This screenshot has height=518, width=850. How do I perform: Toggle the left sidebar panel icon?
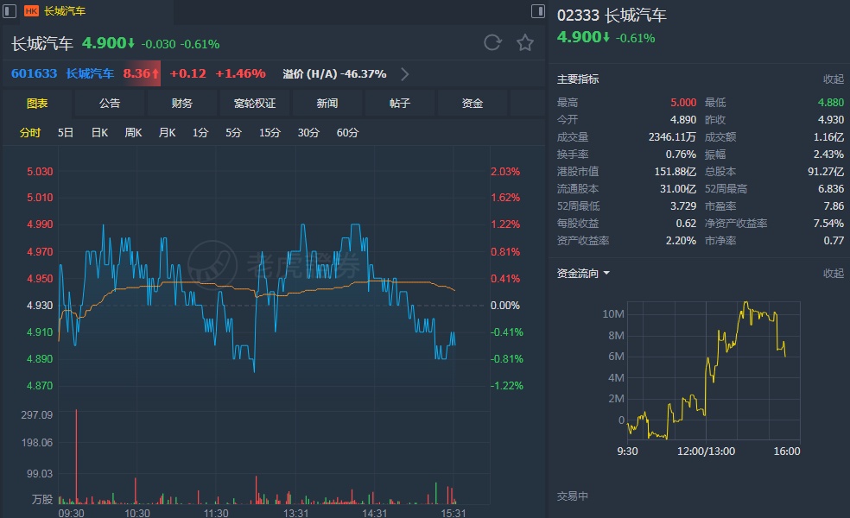click(9, 11)
